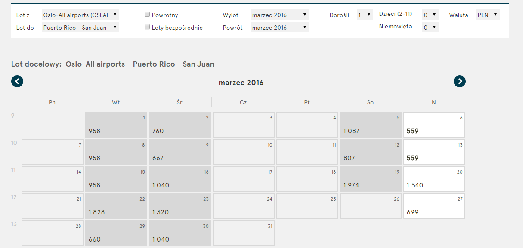This screenshot has width=523, height=248.
Task: Select March 15 fare 958
Action: coord(116,179)
